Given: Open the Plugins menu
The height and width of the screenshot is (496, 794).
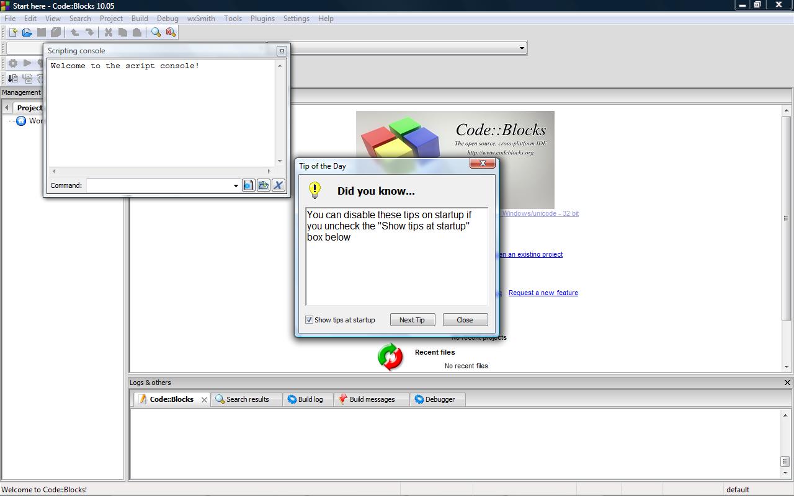Looking at the screenshot, I should (x=262, y=19).
